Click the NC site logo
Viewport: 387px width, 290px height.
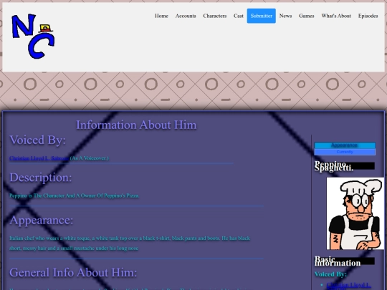pos(33,37)
